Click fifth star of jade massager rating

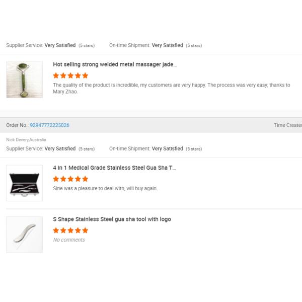click(85, 75)
